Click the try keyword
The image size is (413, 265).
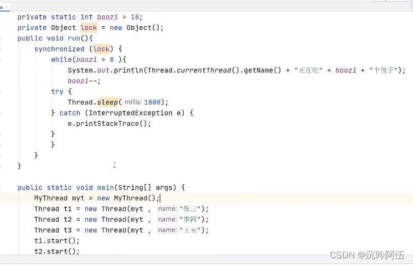[x=57, y=92]
